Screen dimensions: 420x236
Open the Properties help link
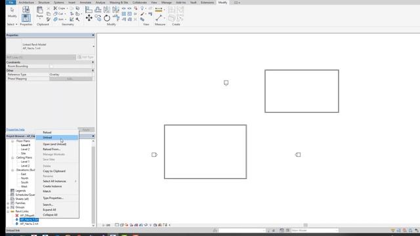coord(16,130)
